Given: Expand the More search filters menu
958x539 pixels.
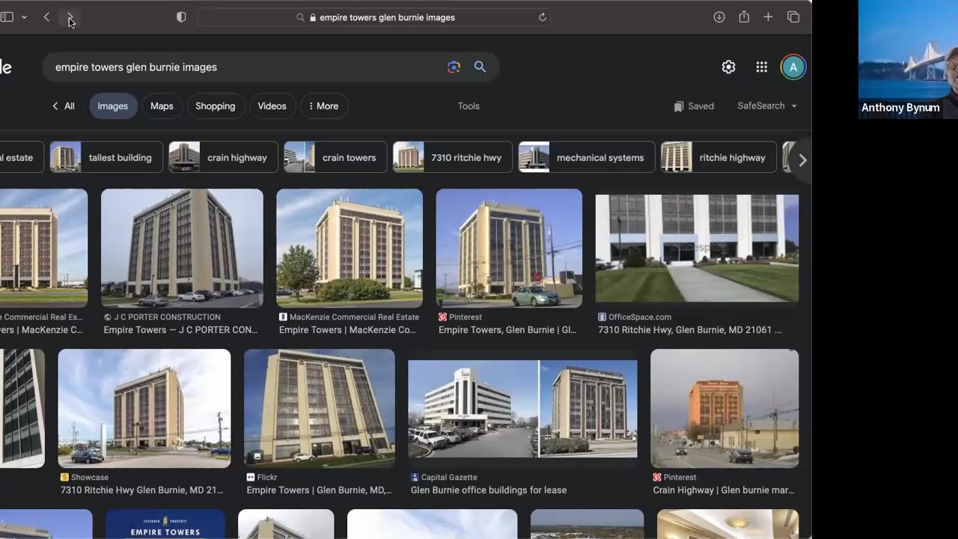Looking at the screenshot, I should [323, 106].
